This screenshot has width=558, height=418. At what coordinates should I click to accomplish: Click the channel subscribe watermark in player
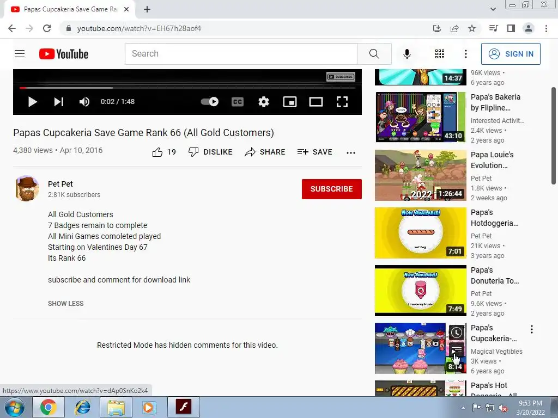[x=341, y=77]
